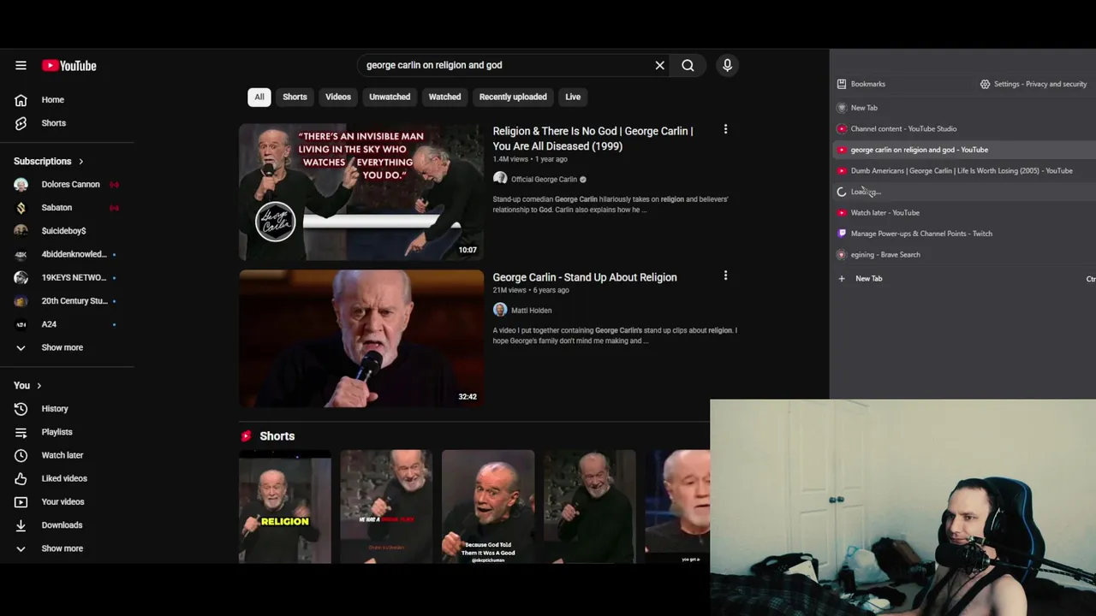
Task: Select the Unwatched filter chip
Action: pos(390,97)
